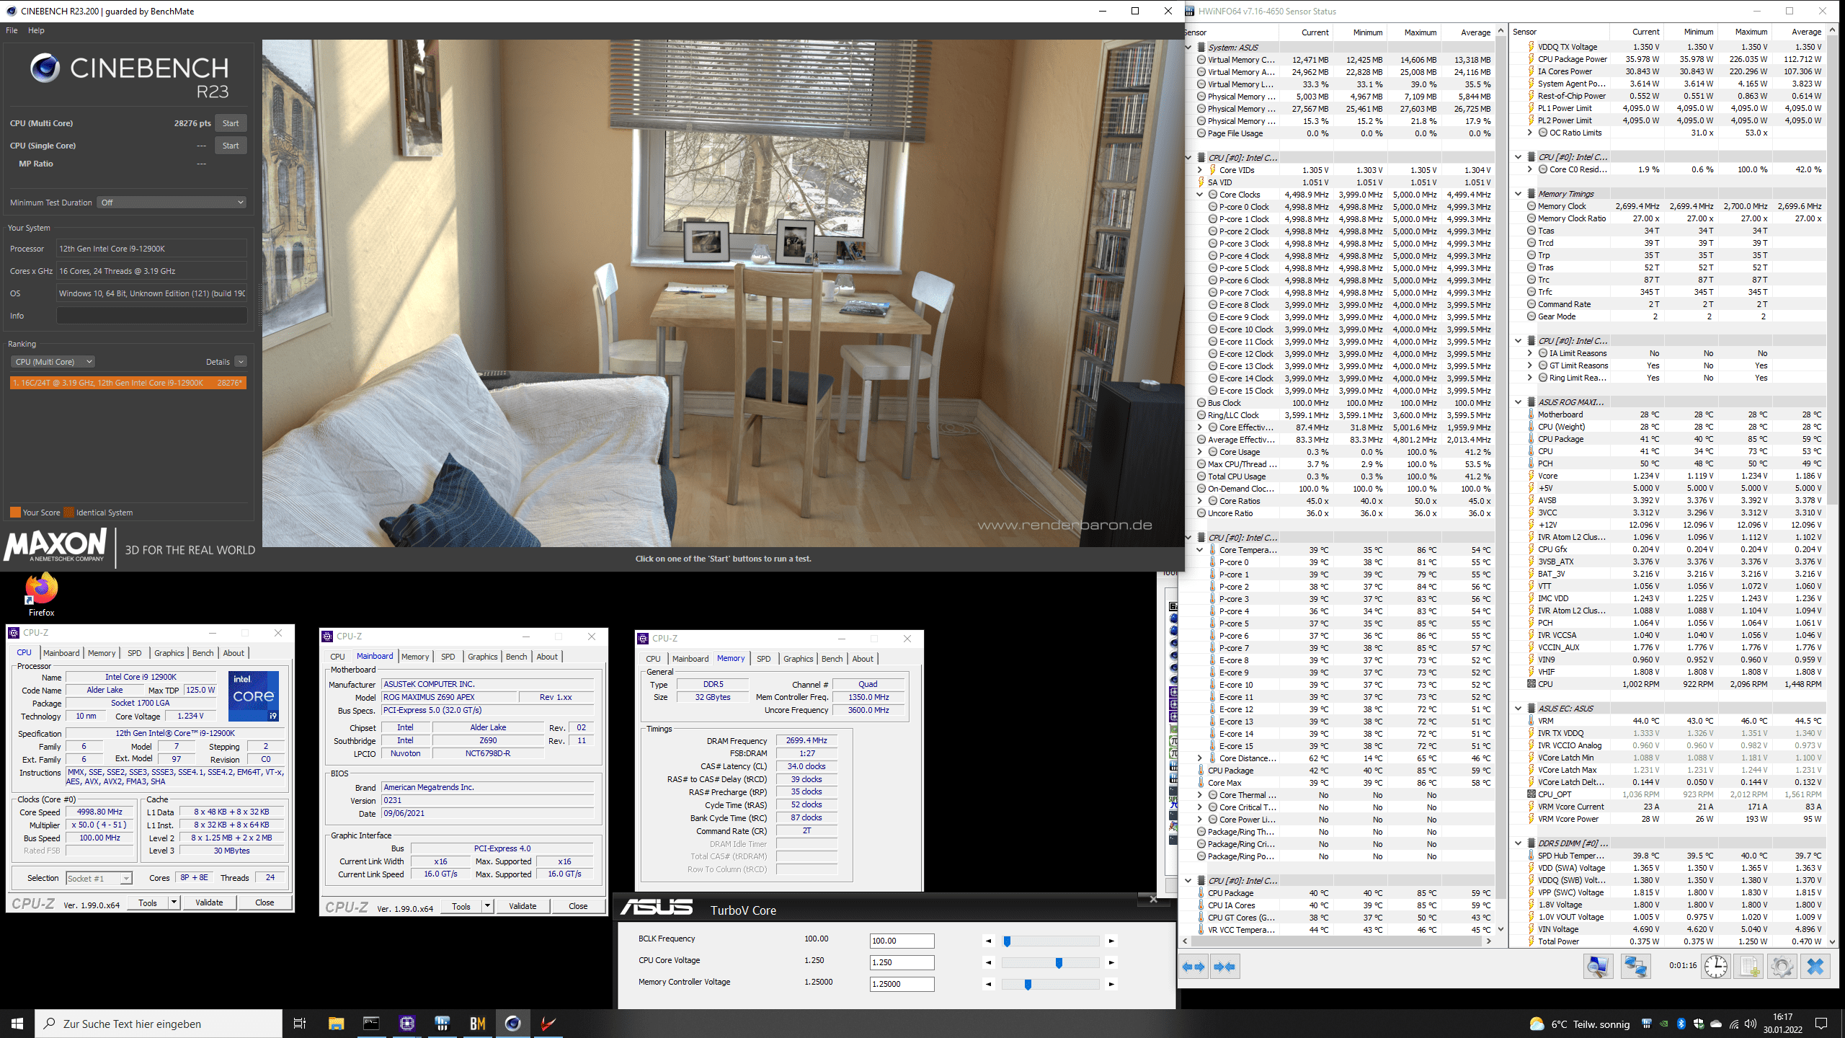The width and height of the screenshot is (1845, 1038).
Task: Open File Explorer from taskbar
Action: click(x=336, y=1024)
